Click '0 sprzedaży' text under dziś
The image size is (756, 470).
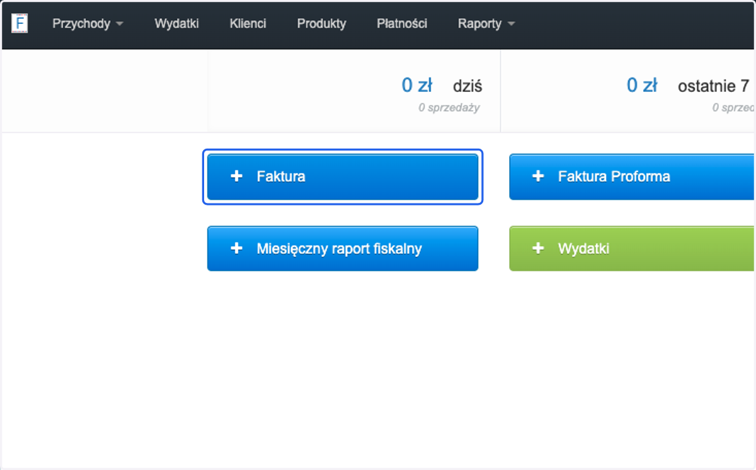click(449, 108)
